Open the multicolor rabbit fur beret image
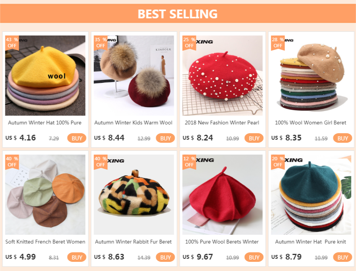 [x=134, y=195]
